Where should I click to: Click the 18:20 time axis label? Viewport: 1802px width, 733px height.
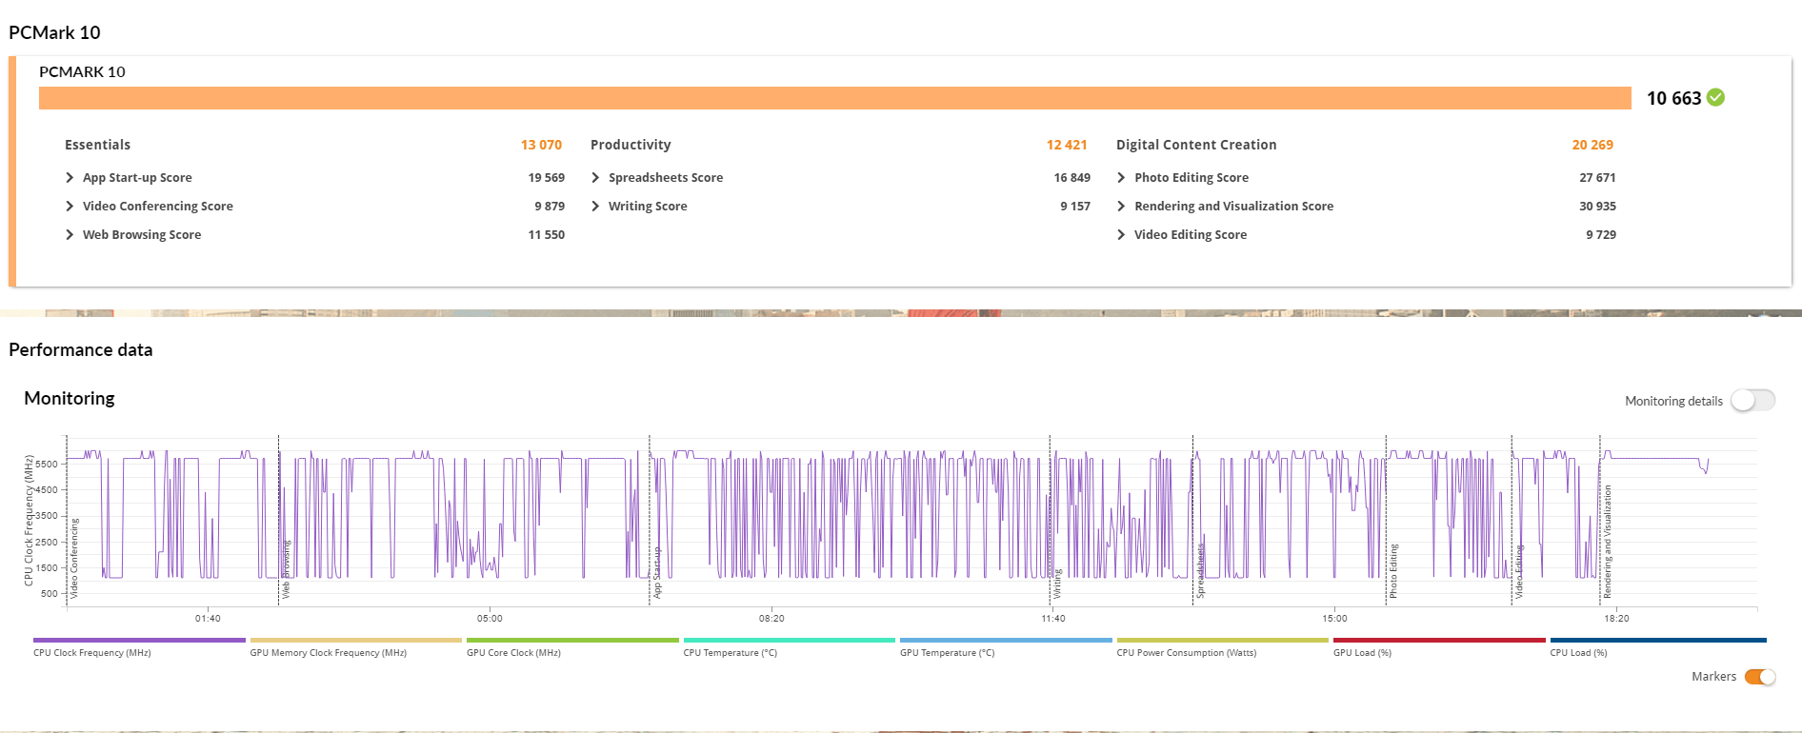[1616, 619]
